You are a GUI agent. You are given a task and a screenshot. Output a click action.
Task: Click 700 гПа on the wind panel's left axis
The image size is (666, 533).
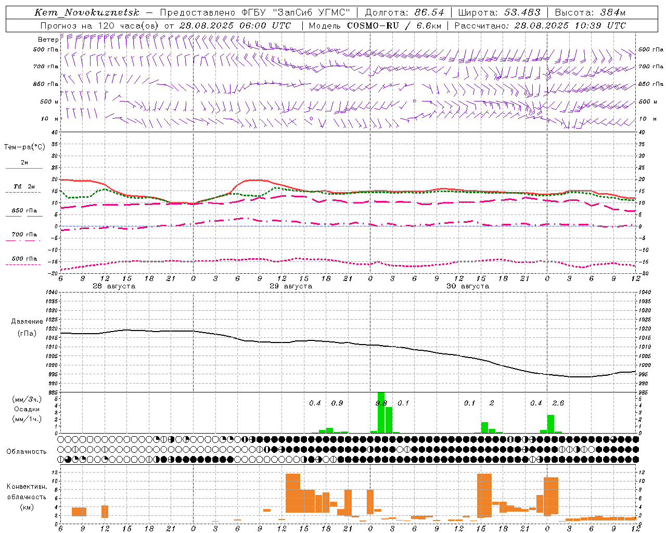click(46, 67)
